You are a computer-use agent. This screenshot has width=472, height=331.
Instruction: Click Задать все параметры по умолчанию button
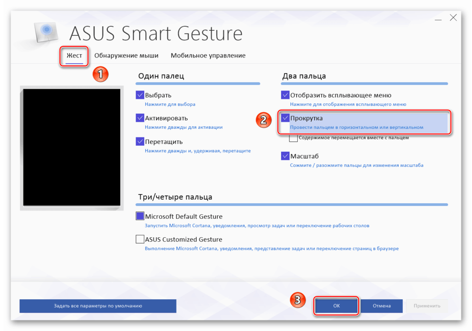click(98, 306)
